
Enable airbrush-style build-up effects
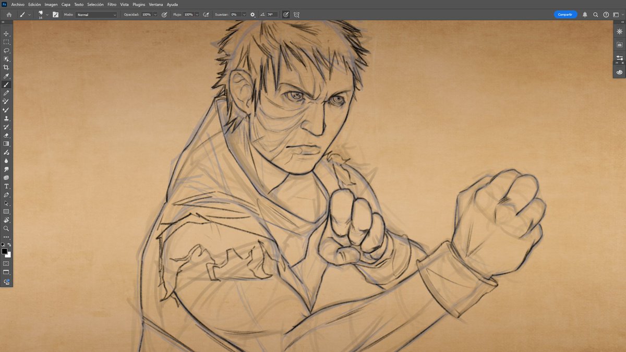pos(206,15)
